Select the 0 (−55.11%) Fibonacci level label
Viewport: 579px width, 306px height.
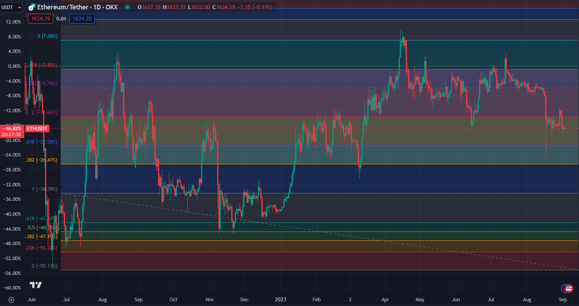(x=44, y=266)
